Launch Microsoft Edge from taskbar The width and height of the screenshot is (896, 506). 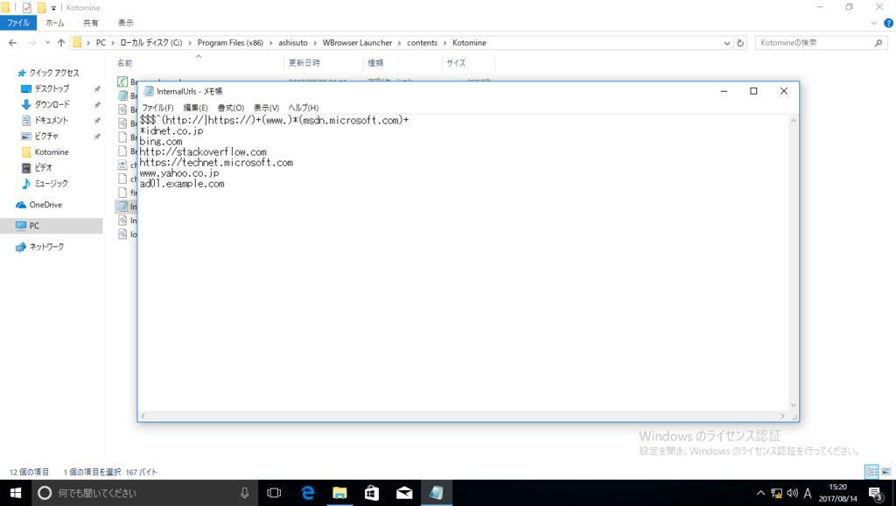tap(307, 493)
